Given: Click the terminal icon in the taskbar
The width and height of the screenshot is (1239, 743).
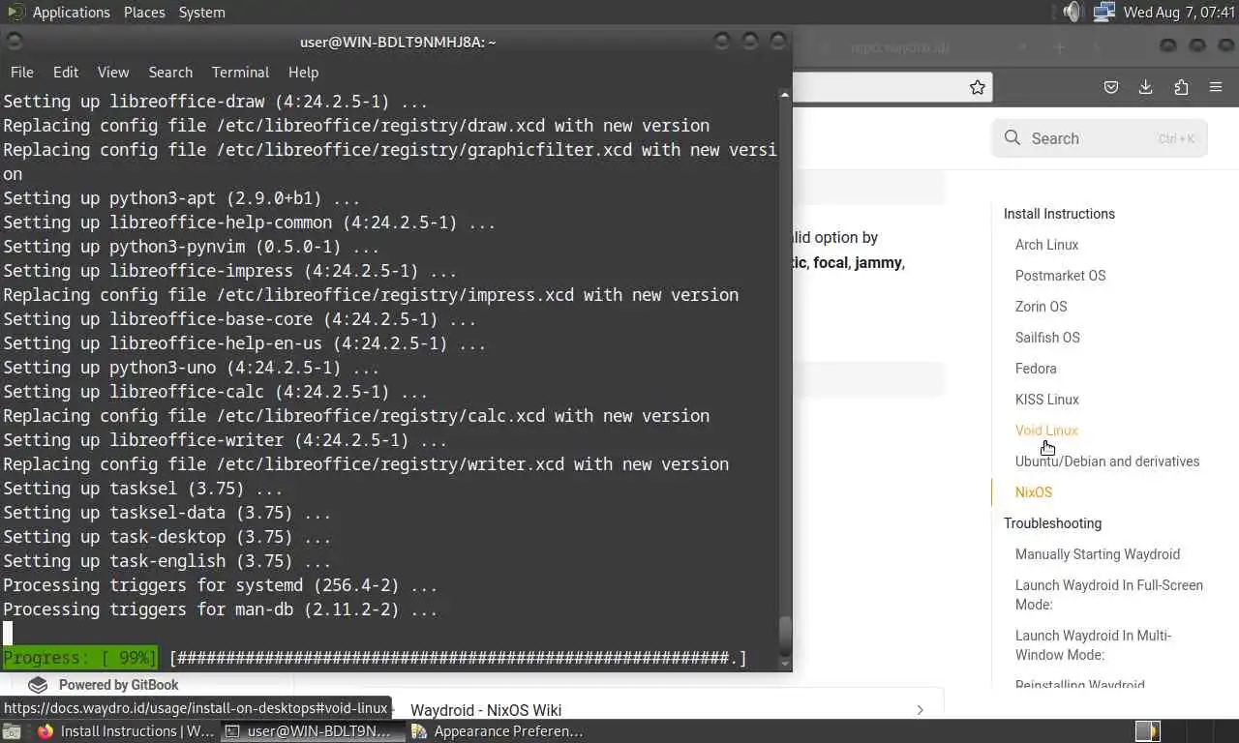Looking at the screenshot, I should coord(232,731).
